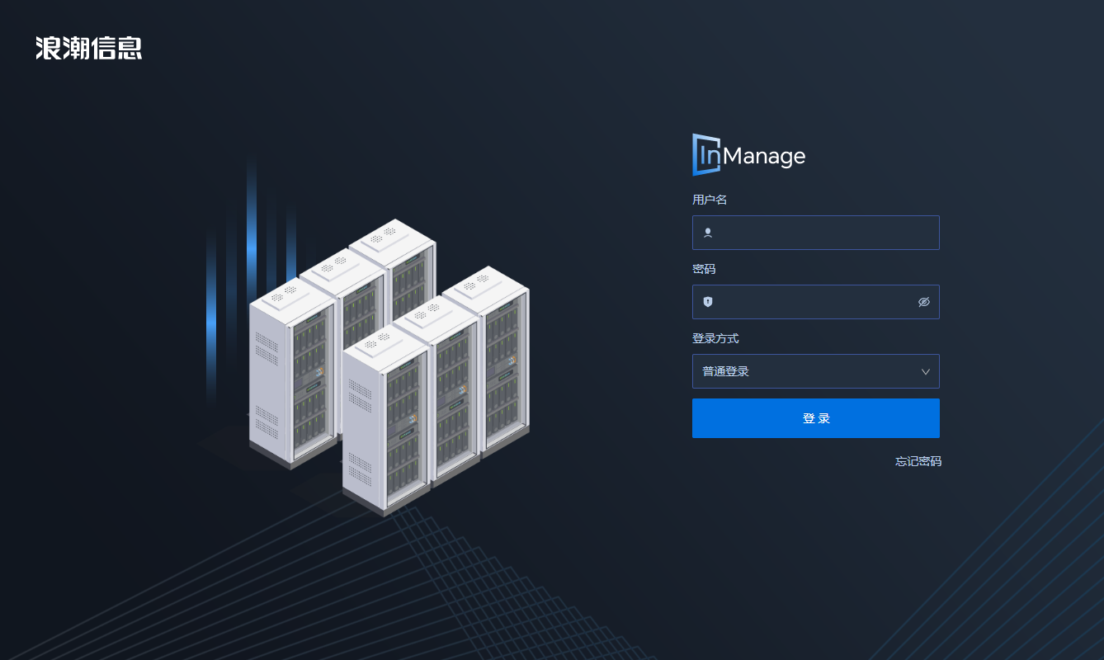This screenshot has width=1104, height=660.
Task: Toggle password visibility eye icon
Action: click(924, 302)
